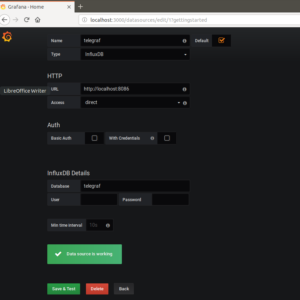Click info icon next to With Credentials
300x300 pixels.
point(152,138)
